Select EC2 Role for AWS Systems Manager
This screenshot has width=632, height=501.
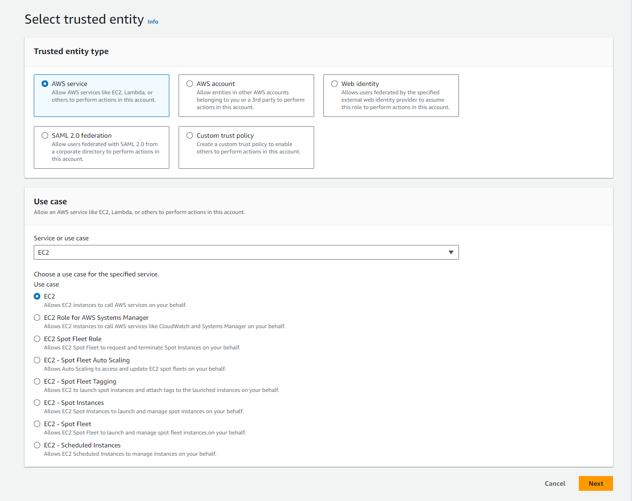pyautogui.click(x=37, y=318)
